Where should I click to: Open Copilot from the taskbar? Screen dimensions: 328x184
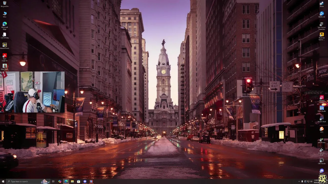(x=60, y=181)
